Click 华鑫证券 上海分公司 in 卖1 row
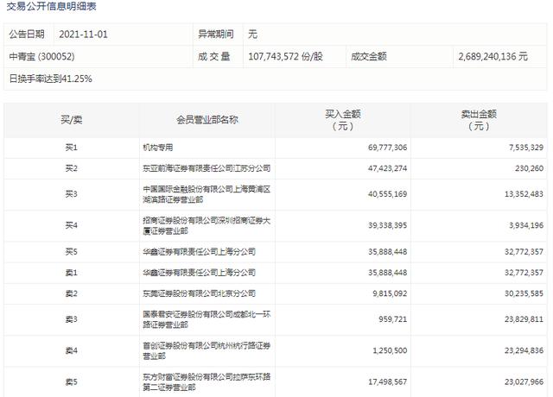This screenshot has height=397, width=553. (199, 273)
